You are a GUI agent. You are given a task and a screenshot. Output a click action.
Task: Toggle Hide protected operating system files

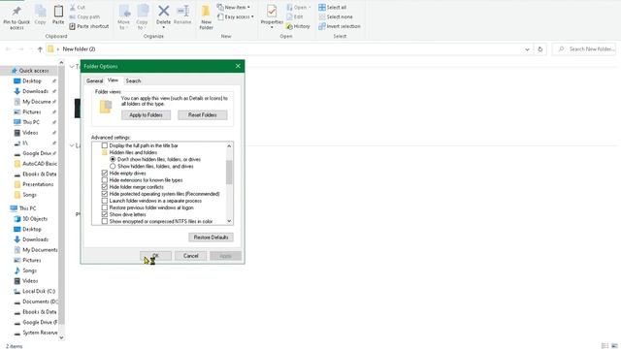(x=105, y=194)
